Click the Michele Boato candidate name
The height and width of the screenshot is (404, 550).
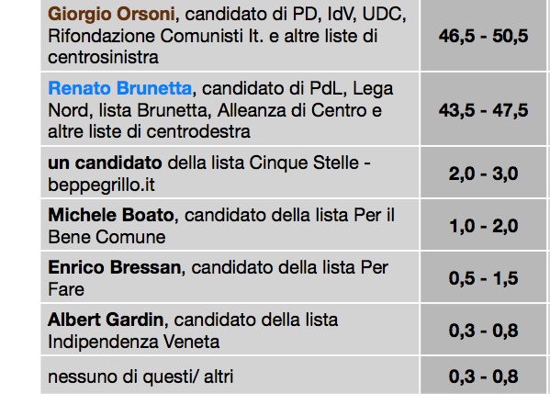click(x=111, y=215)
